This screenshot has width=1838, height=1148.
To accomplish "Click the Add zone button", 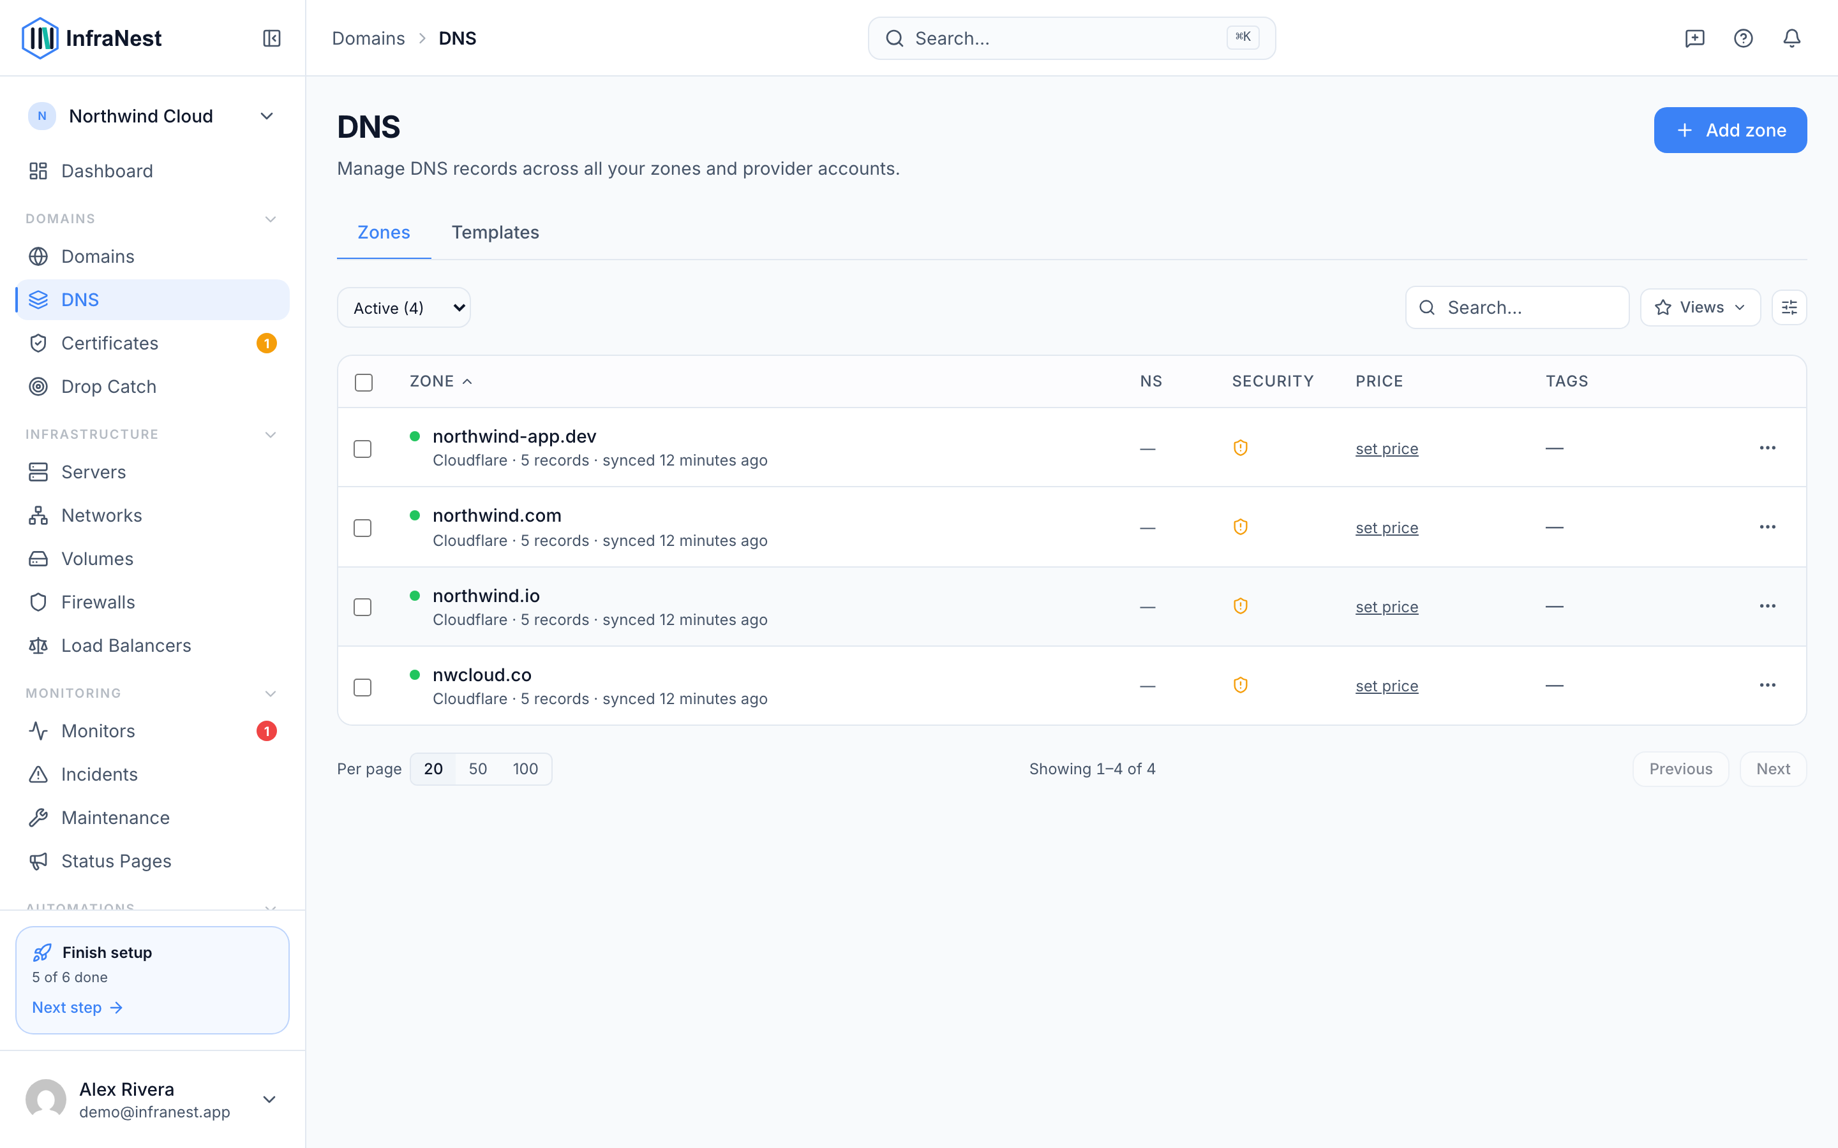I will [1730, 130].
